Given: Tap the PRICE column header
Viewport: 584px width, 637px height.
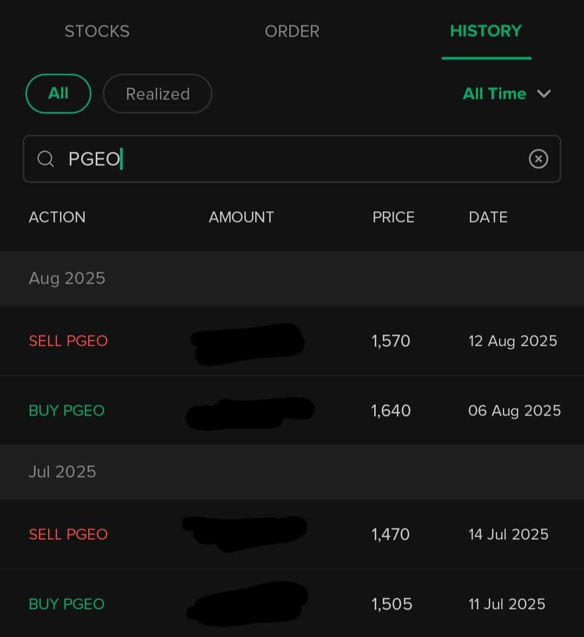Looking at the screenshot, I should tap(393, 217).
